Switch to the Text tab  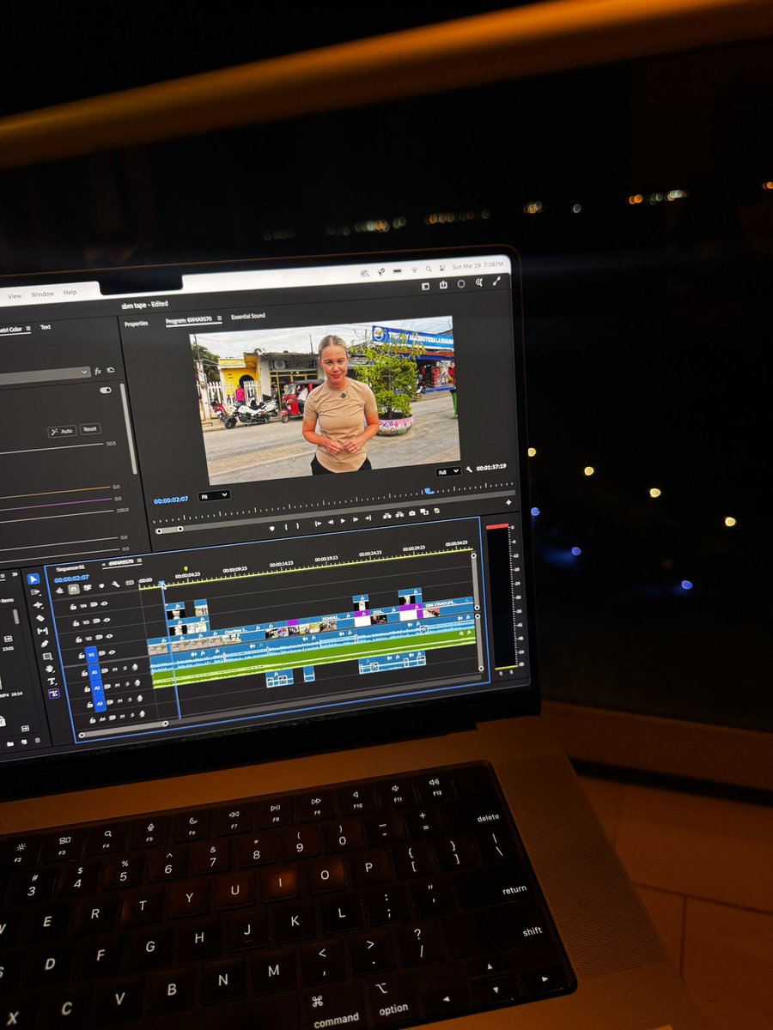point(46,327)
